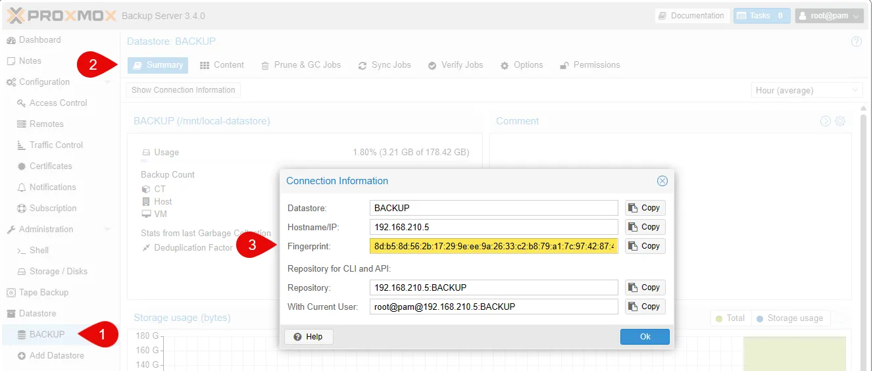The height and width of the screenshot is (371, 873).
Task: Open the Hour (average) dropdown
Action: pos(807,90)
